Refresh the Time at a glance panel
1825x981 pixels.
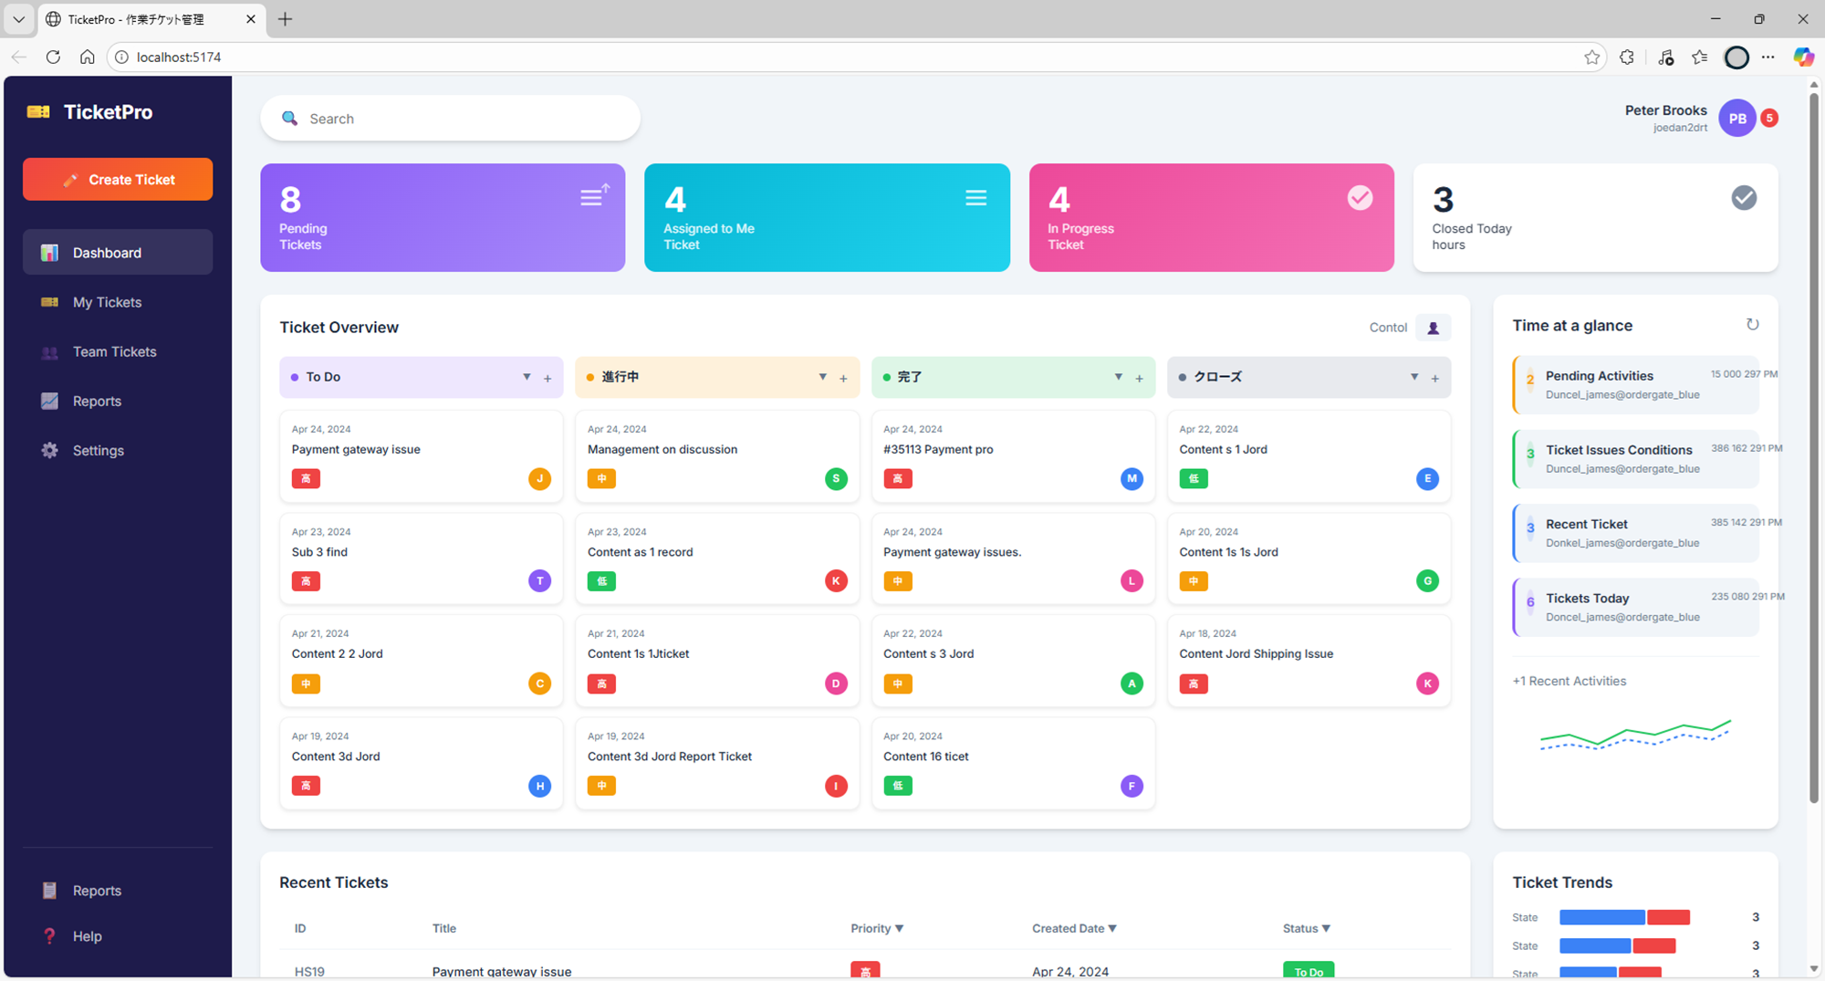1752,325
